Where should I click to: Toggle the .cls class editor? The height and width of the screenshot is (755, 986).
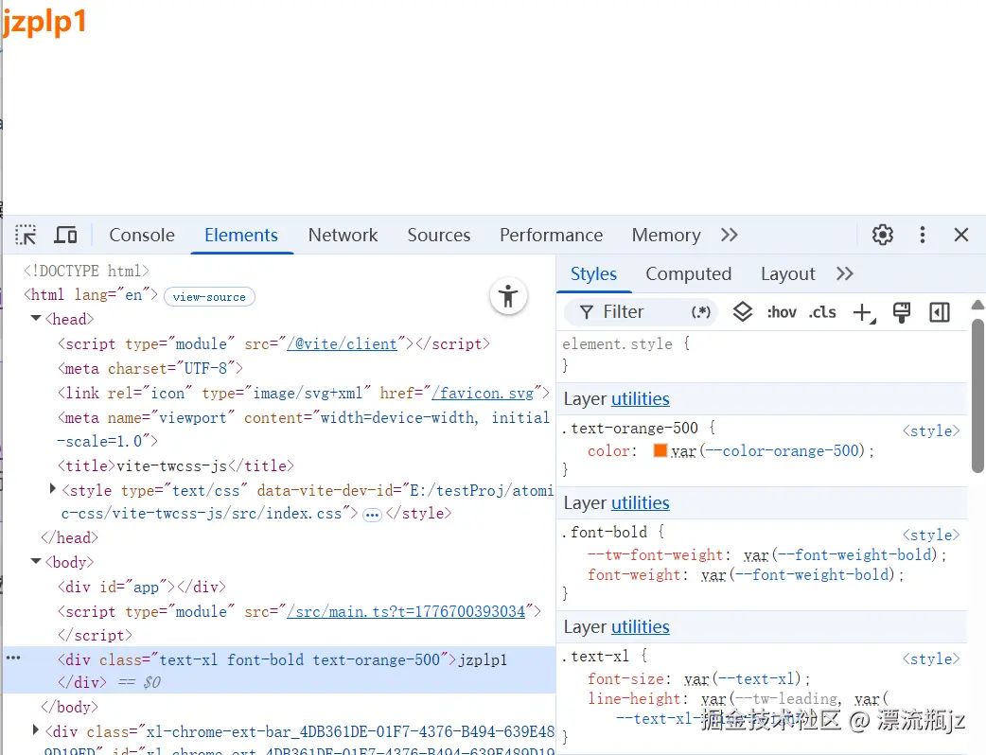tap(822, 312)
